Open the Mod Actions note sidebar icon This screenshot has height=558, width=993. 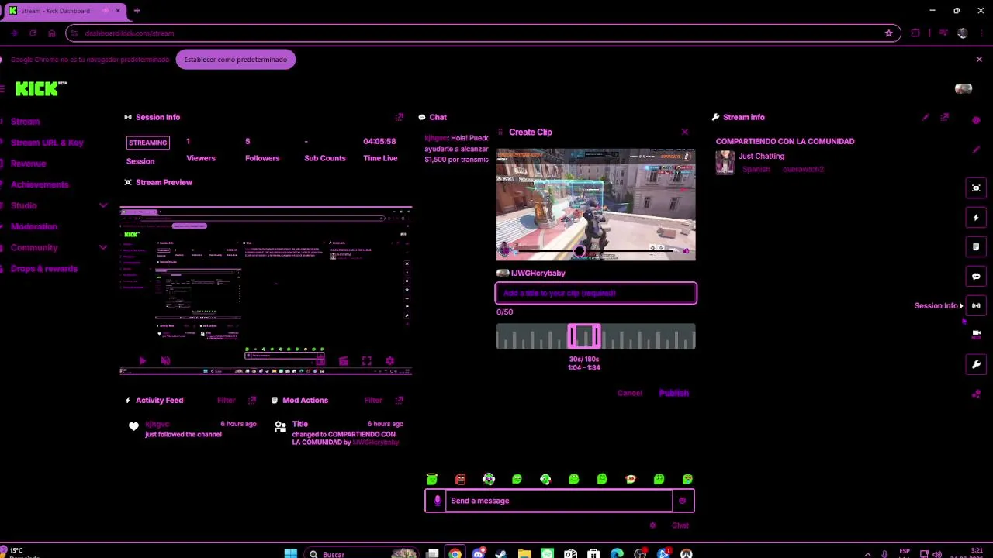pos(976,247)
